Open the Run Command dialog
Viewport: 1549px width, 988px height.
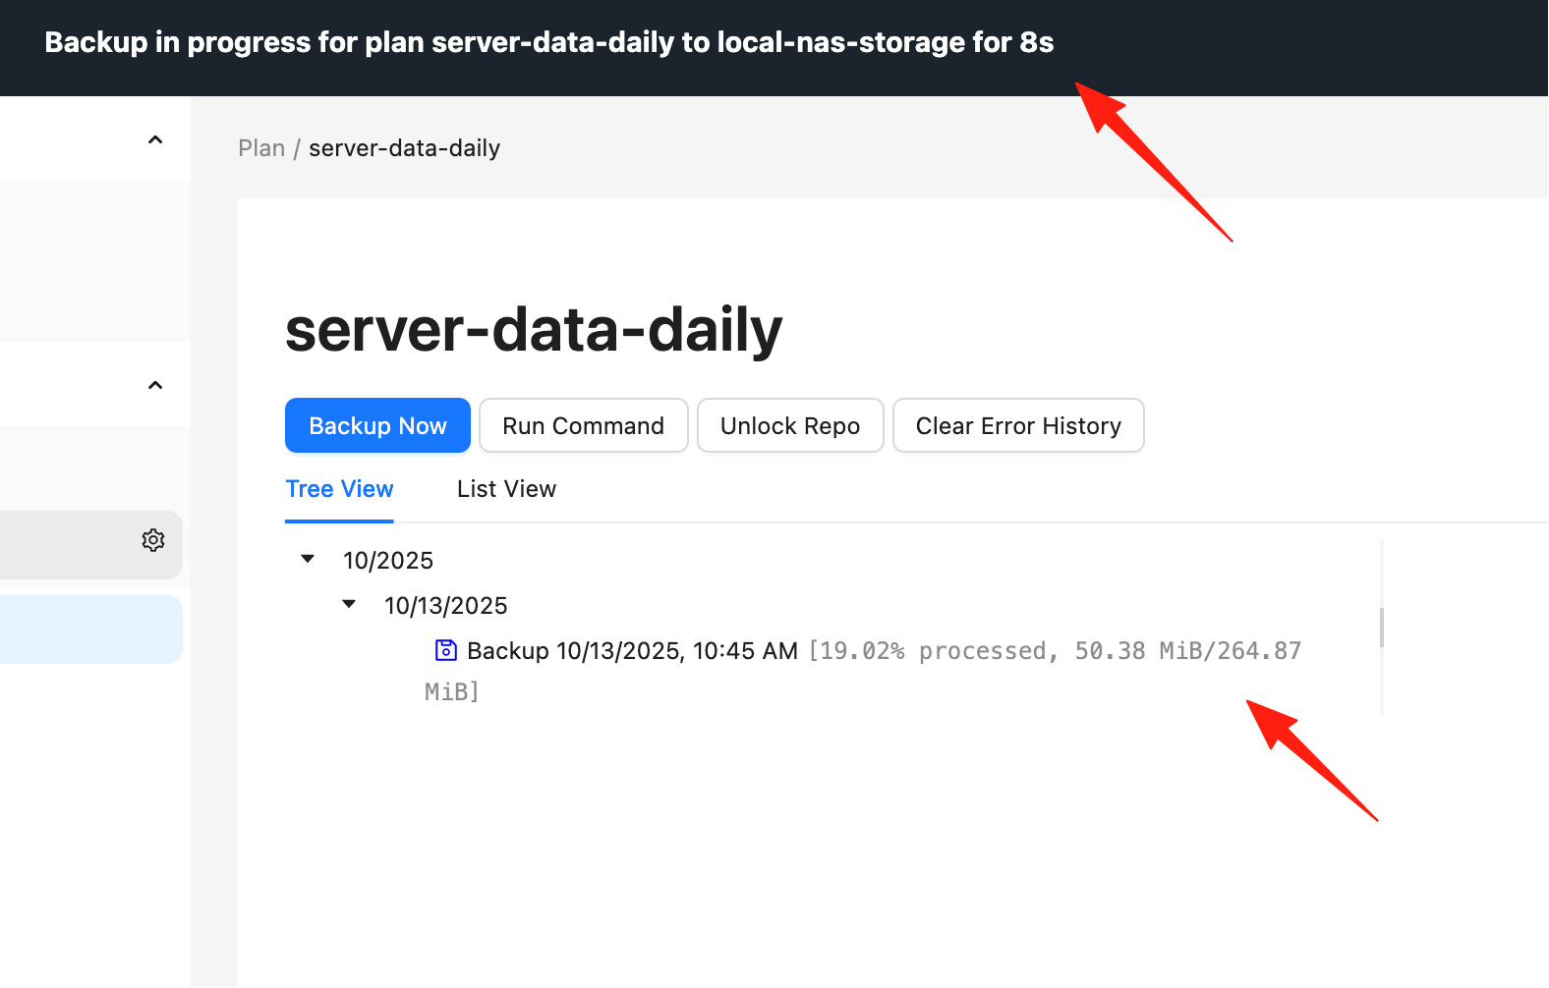[x=583, y=425]
